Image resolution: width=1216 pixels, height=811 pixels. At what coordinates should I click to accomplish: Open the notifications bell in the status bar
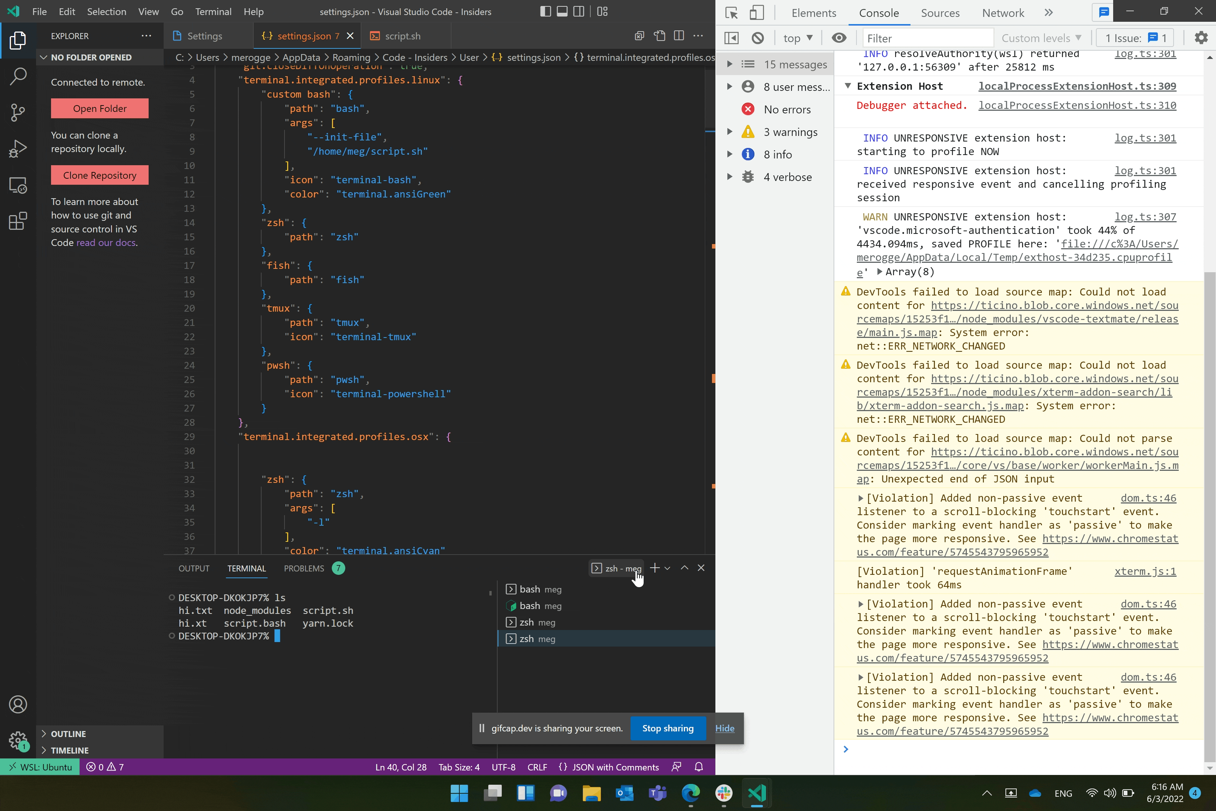[699, 767]
